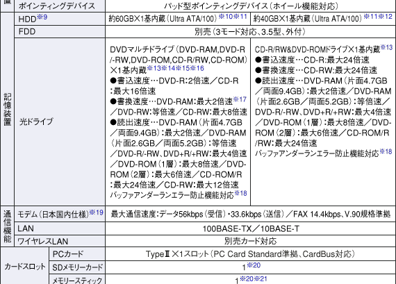Open footnote ※10 in the 60GB HDD cell
Image resolution: width=396 pixels, height=284 pixels.
[x=225, y=17]
